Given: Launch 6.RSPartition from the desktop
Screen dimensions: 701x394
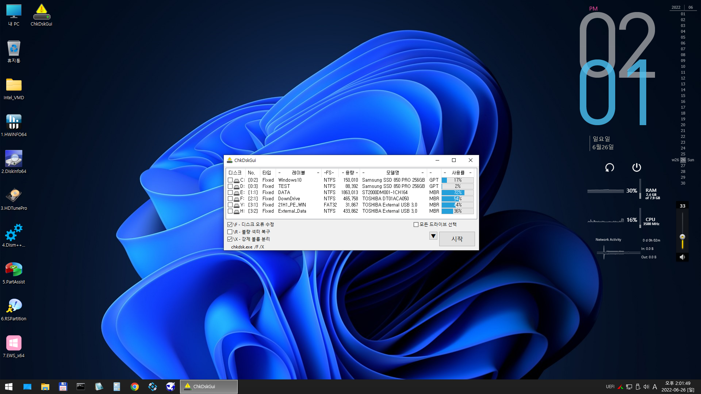Looking at the screenshot, I should pos(14,310).
